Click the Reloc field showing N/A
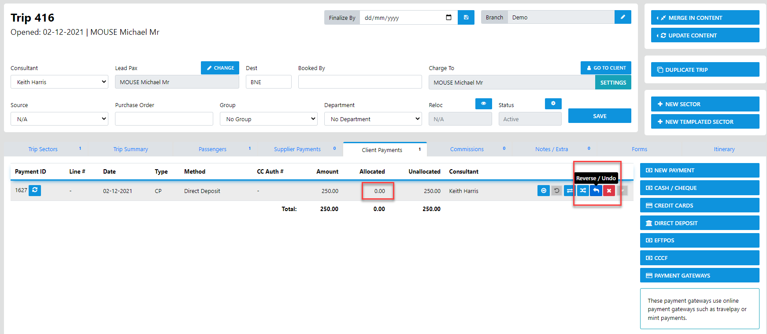This screenshot has width=767, height=334. coord(460,119)
